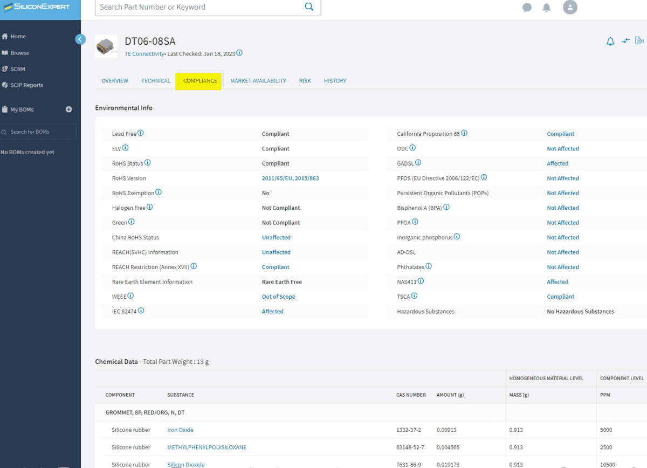Screen dimensions: 647x468
Task: Open the chat messages bubble icon
Action: point(527,8)
